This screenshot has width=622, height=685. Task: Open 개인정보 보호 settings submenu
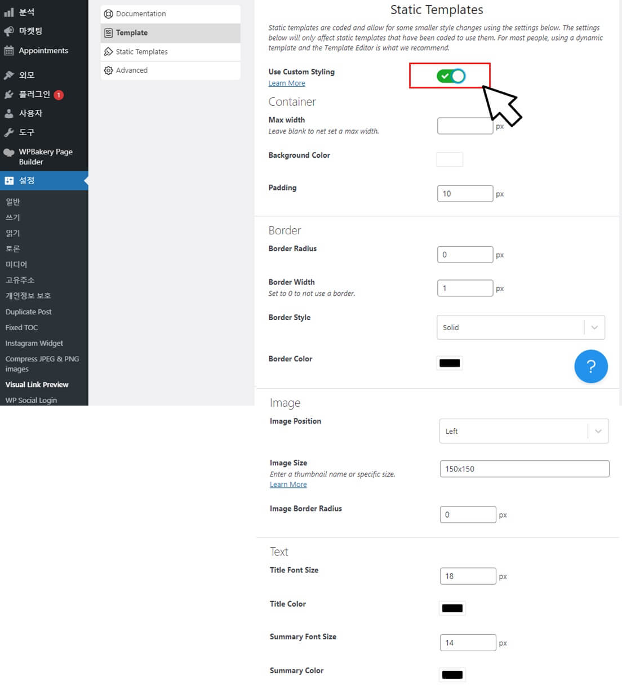click(28, 296)
